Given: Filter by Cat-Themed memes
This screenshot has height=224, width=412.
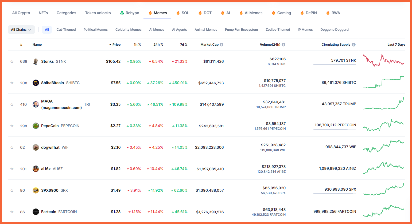Looking at the screenshot, I should click(66, 30).
